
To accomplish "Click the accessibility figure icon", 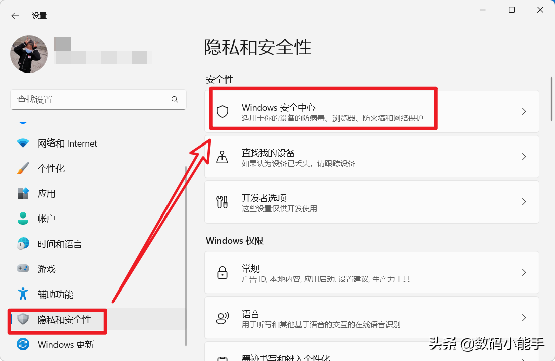I will click(x=23, y=294).
